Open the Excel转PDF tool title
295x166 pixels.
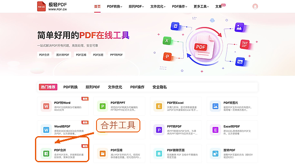click(x=232, y=126)
